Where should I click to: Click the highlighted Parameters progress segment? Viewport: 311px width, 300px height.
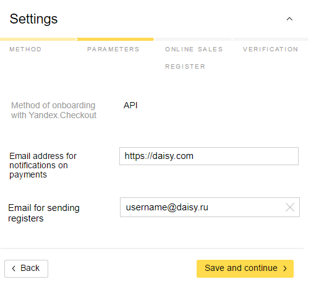[115, 40]
